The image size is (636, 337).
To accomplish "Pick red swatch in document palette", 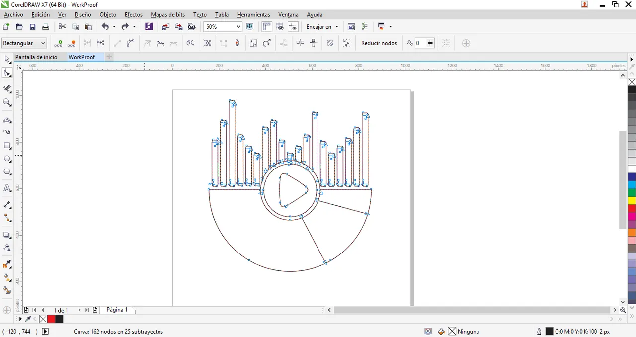I will click(51, 319).
